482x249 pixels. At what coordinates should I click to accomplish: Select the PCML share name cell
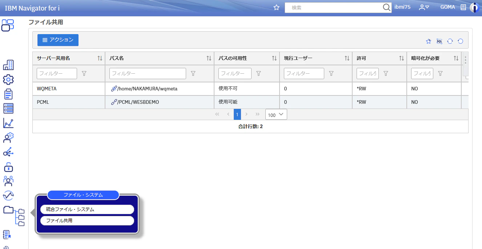69,102
